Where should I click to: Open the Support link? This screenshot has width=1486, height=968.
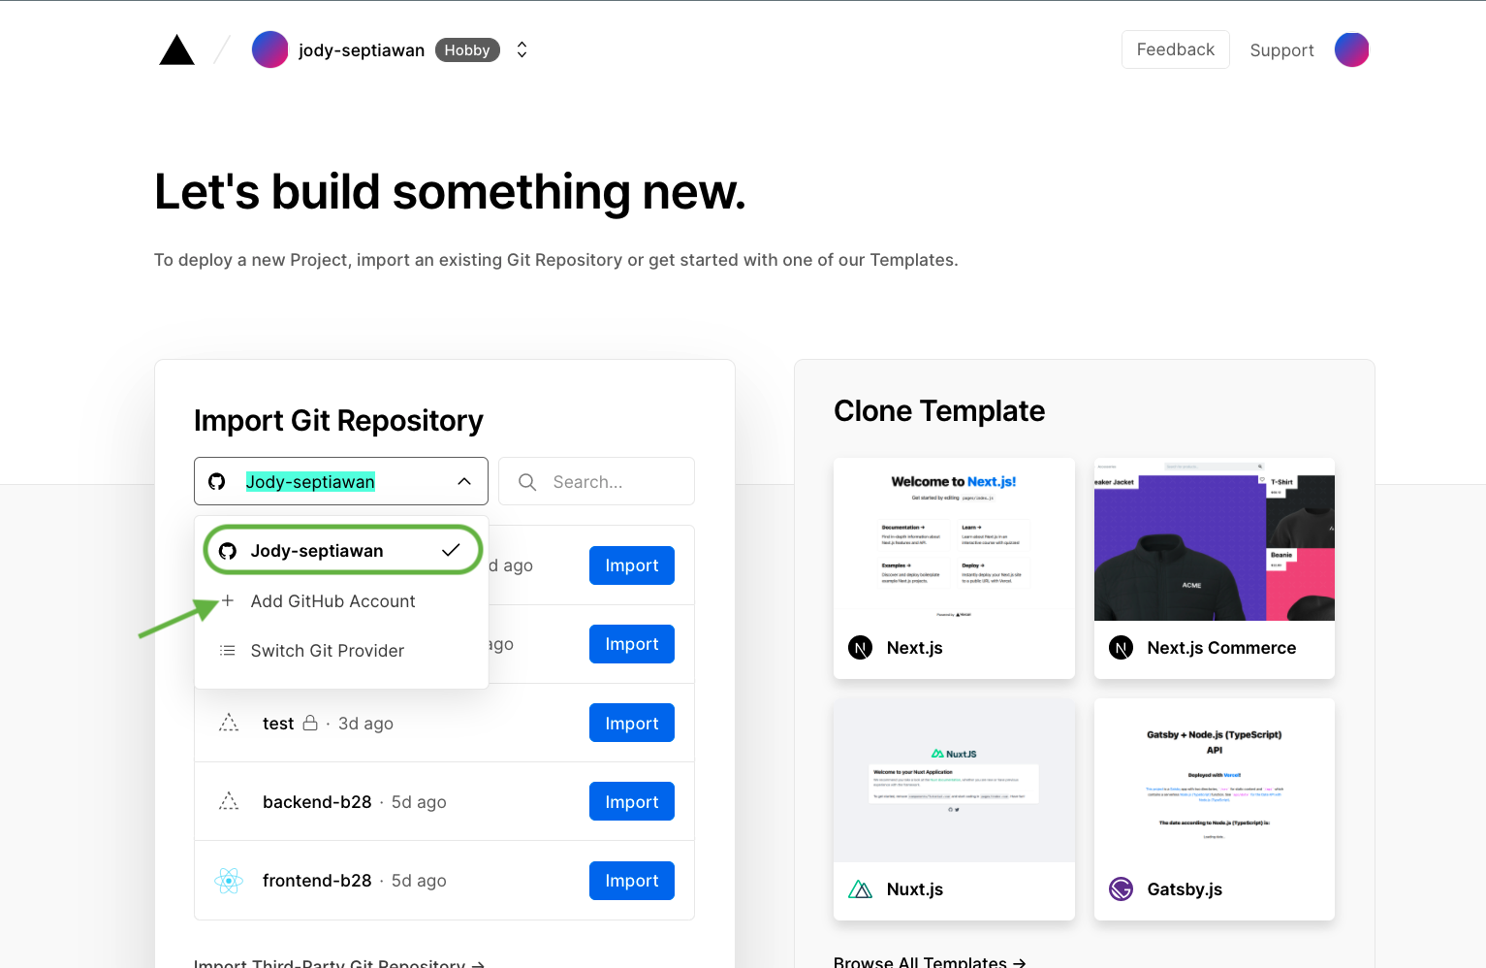[x=1281, y=50]
